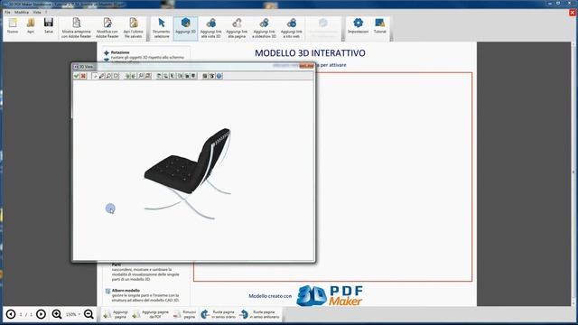Open the 150% zoom level dropdown
The height and width of the screenshot is (325, 578).
tap(72, 314)
